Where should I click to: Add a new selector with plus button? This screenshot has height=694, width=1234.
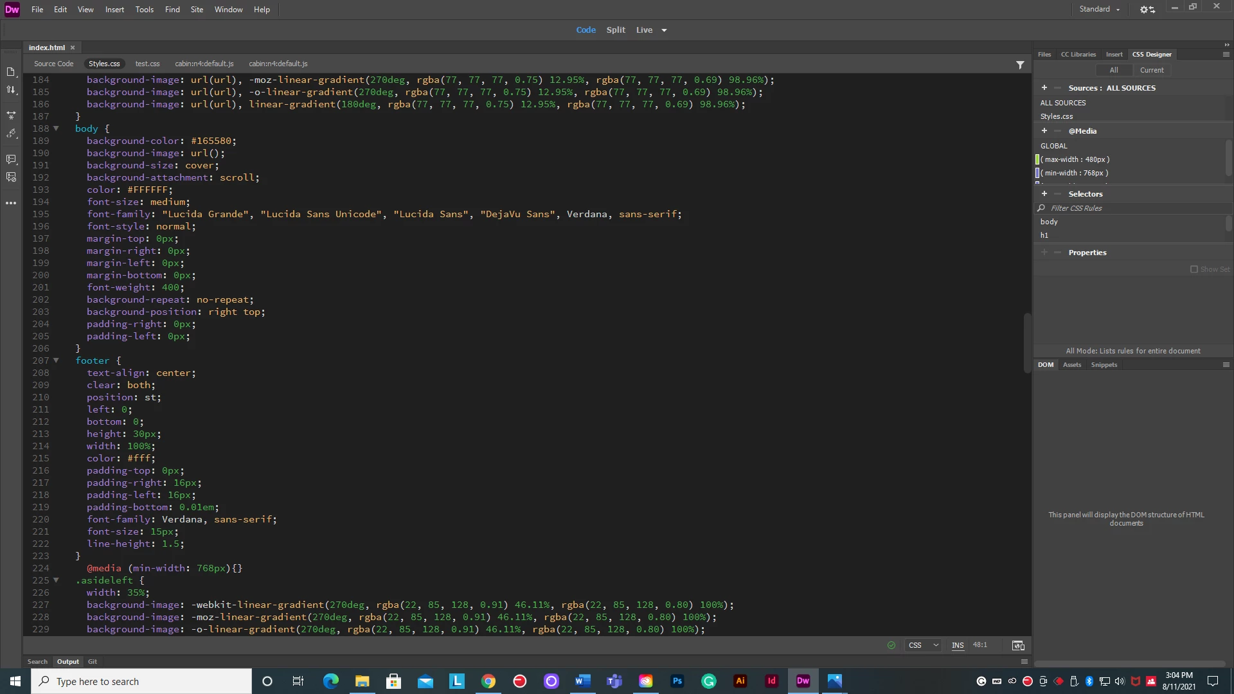[x=1044, y=194]
